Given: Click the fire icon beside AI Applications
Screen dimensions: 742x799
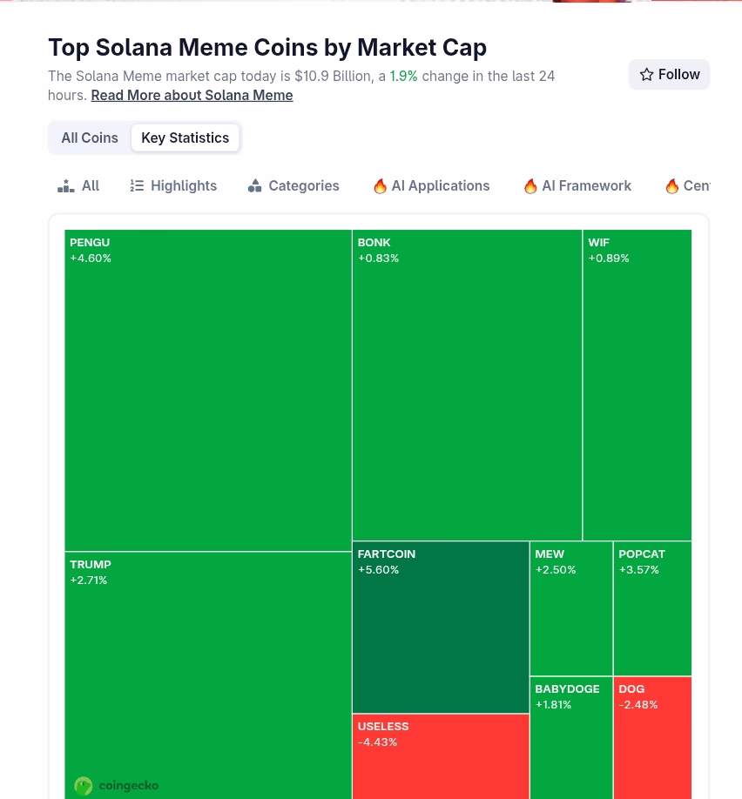Looking at the screenshot, I should click(x=380, y=186).
